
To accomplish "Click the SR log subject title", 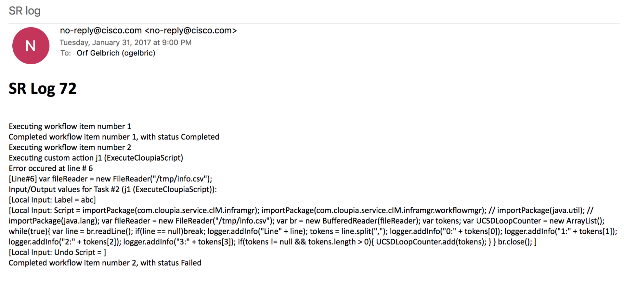I will click(25, 11).
